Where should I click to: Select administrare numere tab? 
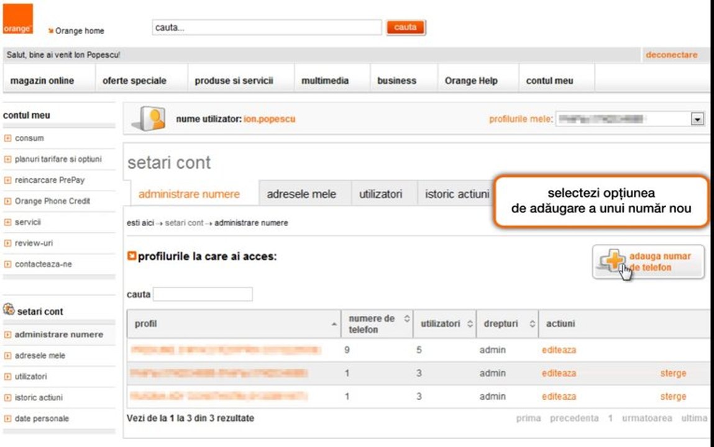coord(189,194)
